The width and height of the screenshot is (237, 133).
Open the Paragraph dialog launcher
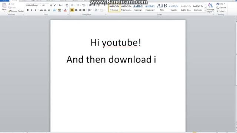click(x=106, y=15)
